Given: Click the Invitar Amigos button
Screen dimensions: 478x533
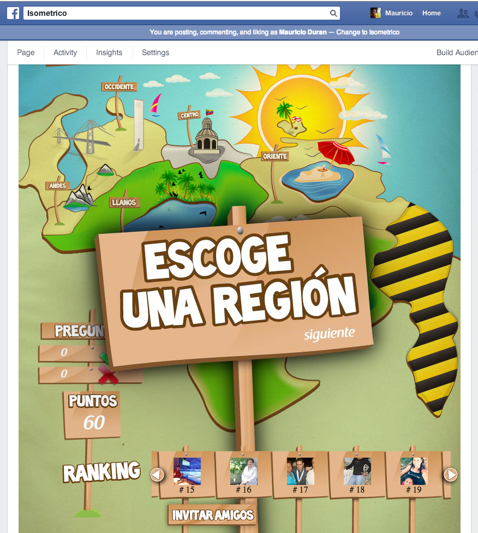Looking at the screenshot, I should [213, 514].
